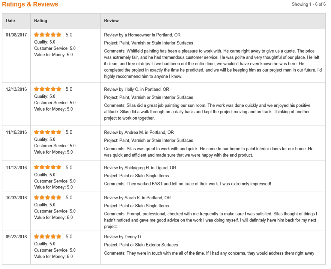Click star rating beside 11/12/2016 date
The width and height of the screenshot is (331, 269).
(47, 167)
